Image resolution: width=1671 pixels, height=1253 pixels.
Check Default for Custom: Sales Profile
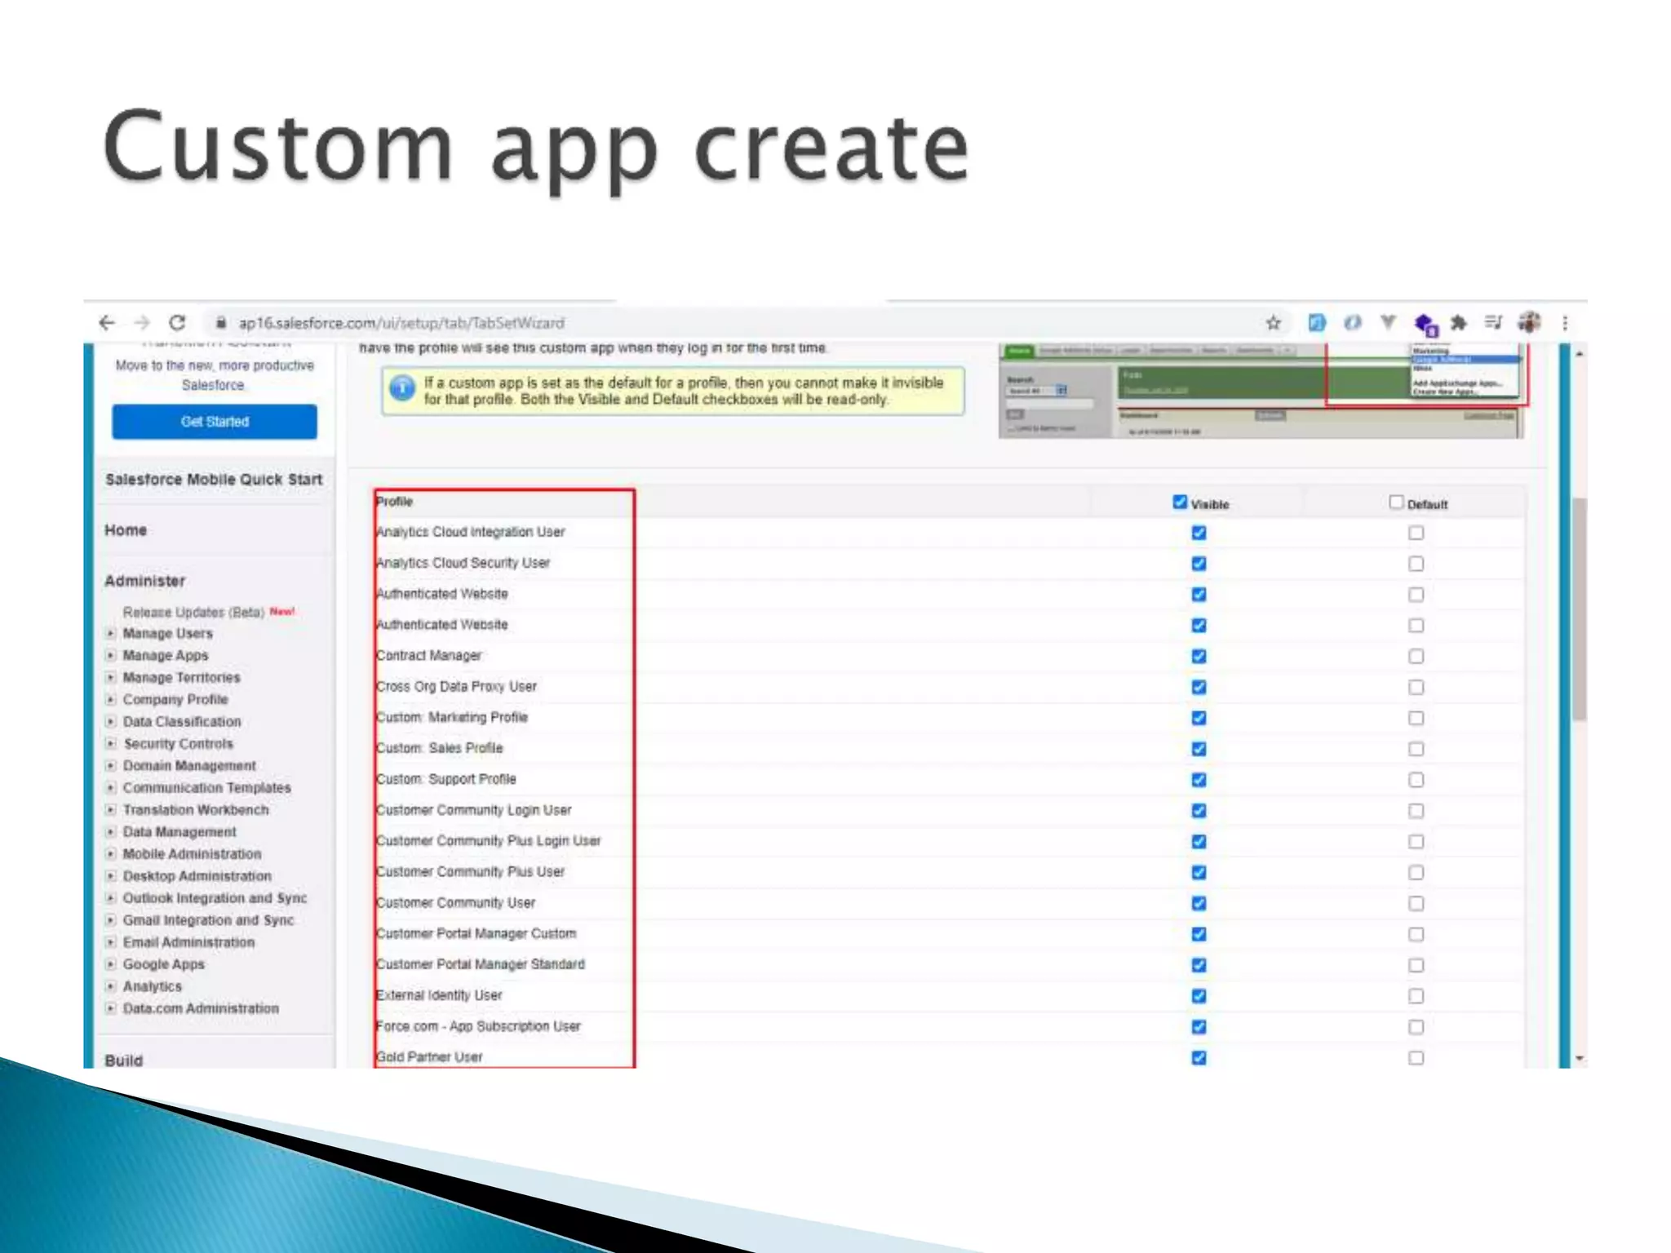point(1416,749)
